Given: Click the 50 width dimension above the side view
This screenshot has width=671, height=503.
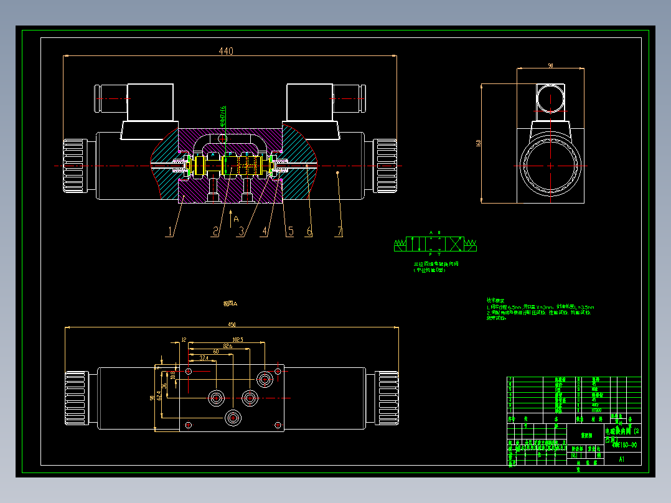Looking at the screenshot, I should [550, 65].
